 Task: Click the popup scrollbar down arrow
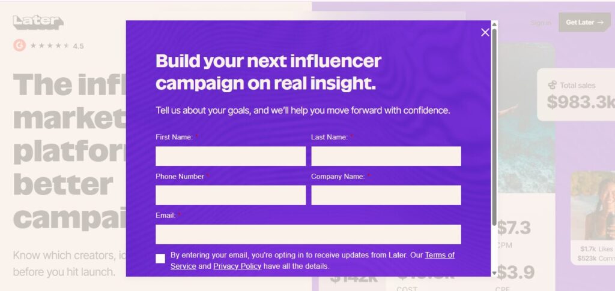click(x=494, y=273)
